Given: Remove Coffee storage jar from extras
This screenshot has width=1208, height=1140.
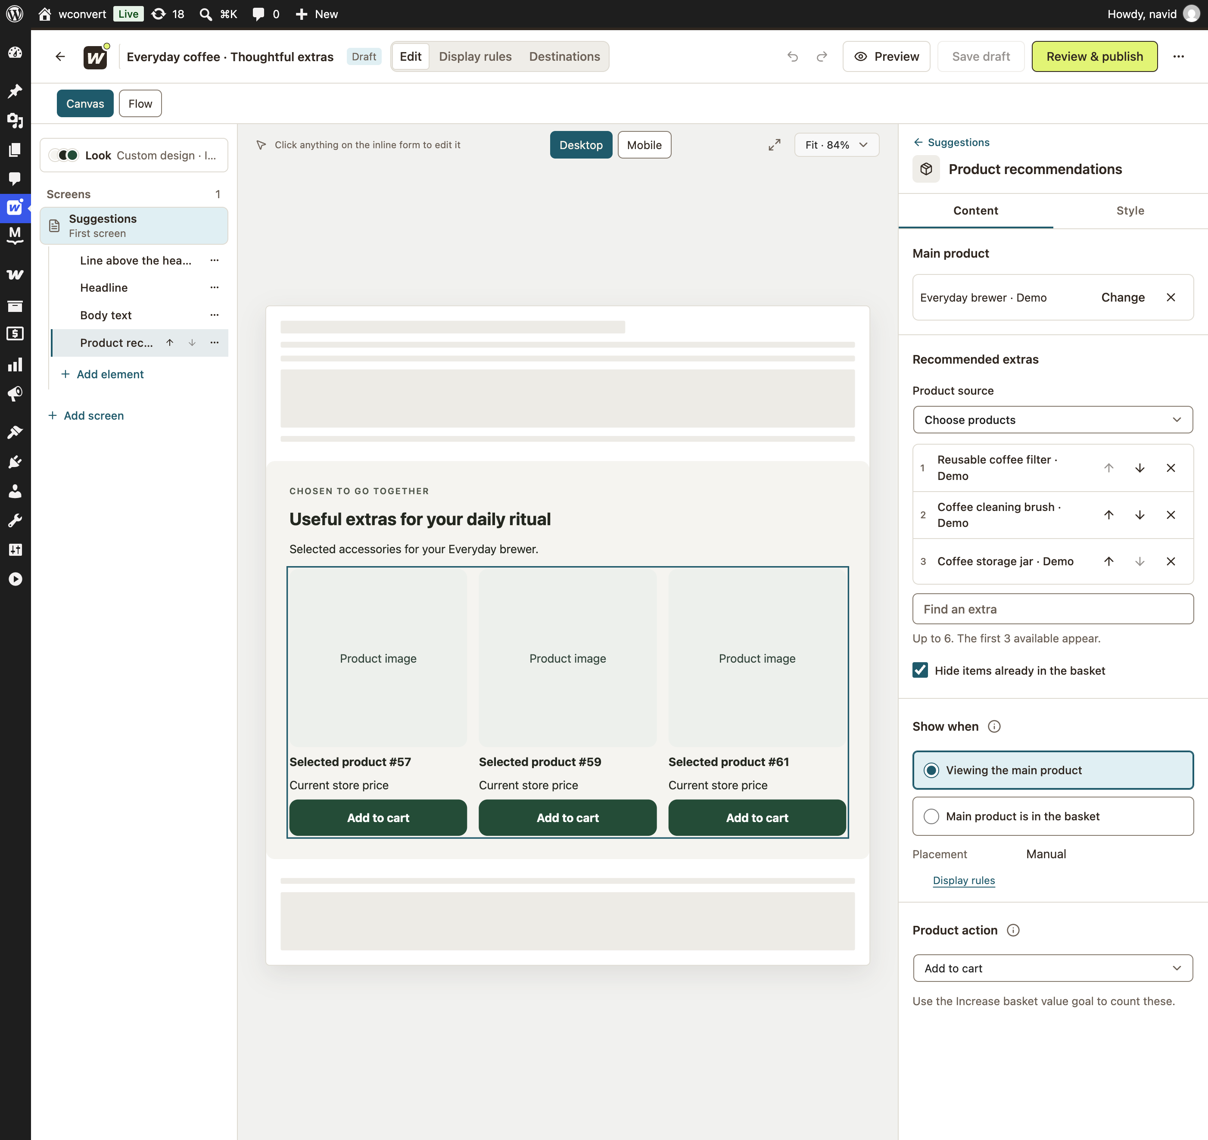Looking at the screenshot, I should (1171, 561).
